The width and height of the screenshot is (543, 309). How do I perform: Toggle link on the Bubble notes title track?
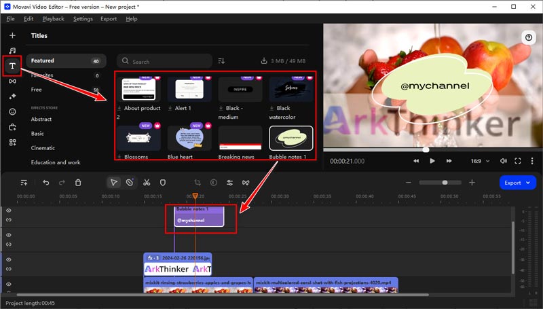click(9, 220)
